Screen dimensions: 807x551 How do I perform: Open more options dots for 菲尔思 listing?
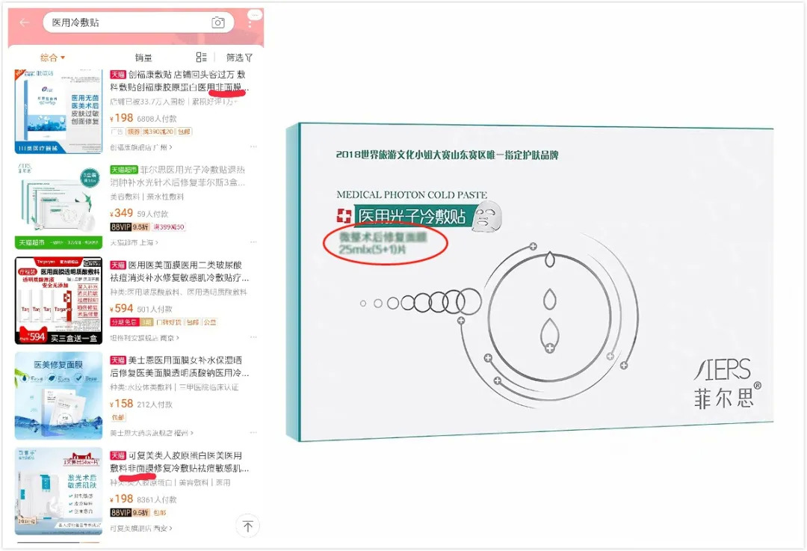[253, 242]
